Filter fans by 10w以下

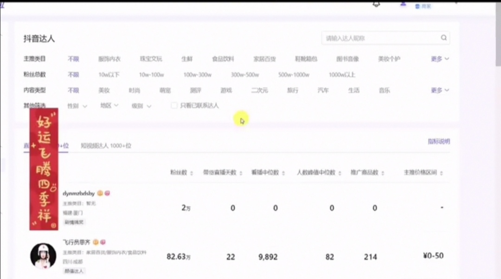pos(109,74)
